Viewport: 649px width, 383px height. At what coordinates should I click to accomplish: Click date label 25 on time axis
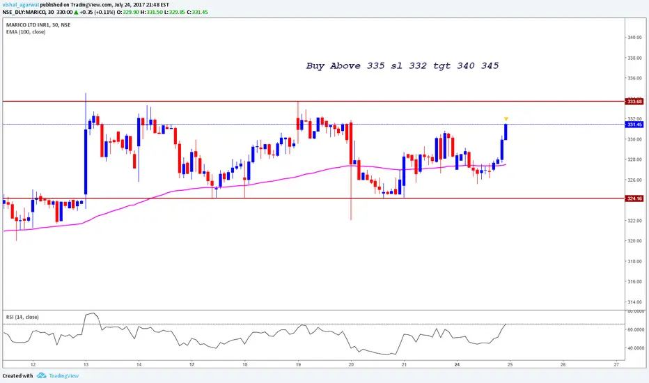[510, 365]
